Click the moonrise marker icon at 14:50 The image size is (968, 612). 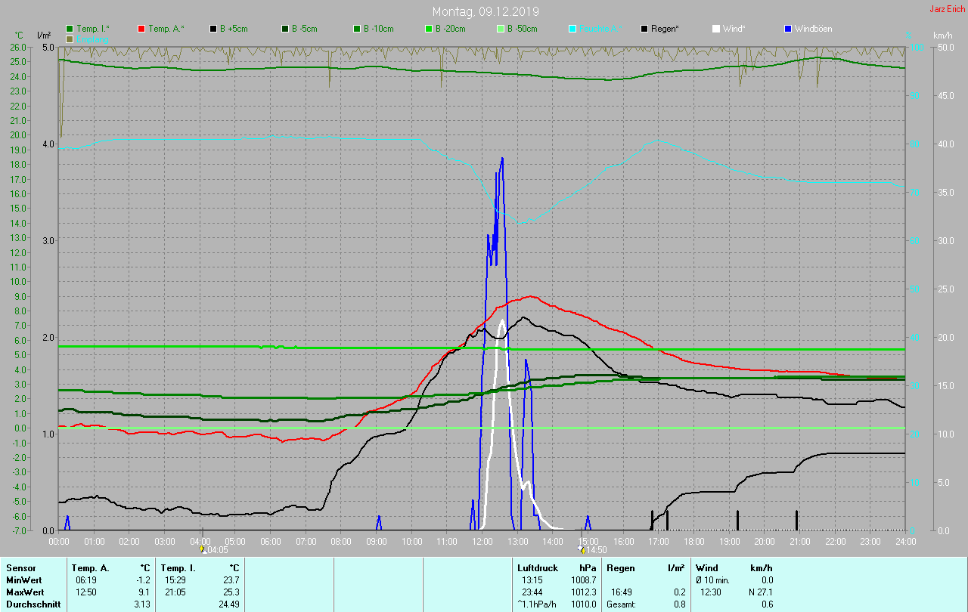582,549
